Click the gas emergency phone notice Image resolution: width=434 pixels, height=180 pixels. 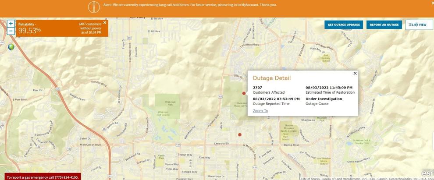pos(43,177)
